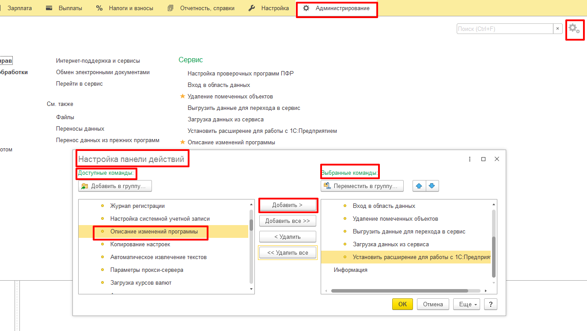
Task: Click the Поиск search input field
Action: coord(504,29)
